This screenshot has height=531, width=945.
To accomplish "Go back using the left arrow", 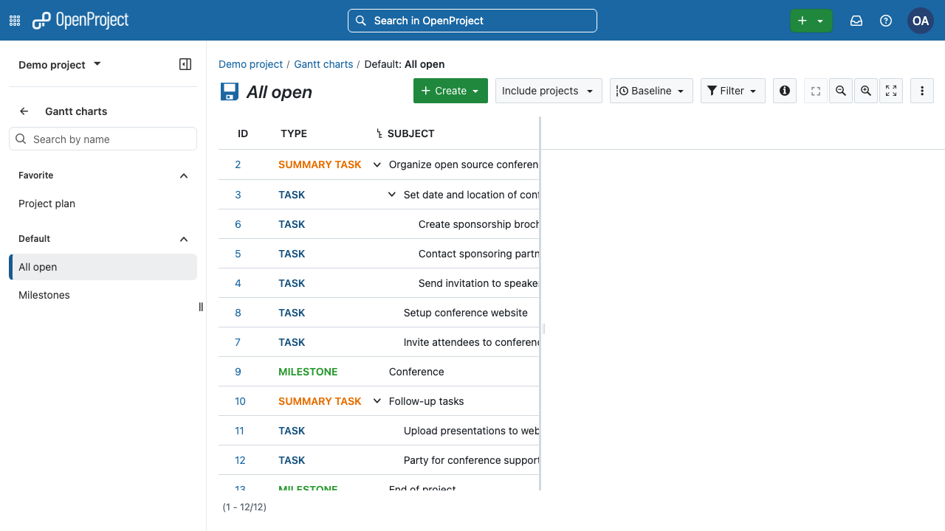I will (x=24, y=111).
